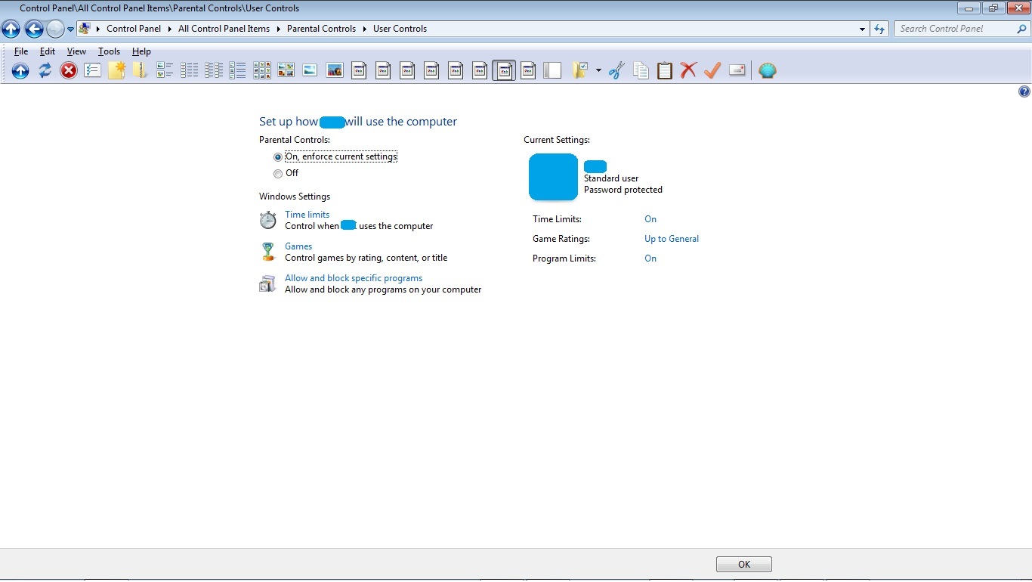1032x582 pixels.
Task: Select the 3x3 thumbnail grid view icon
Action: [x=262, y=70]
